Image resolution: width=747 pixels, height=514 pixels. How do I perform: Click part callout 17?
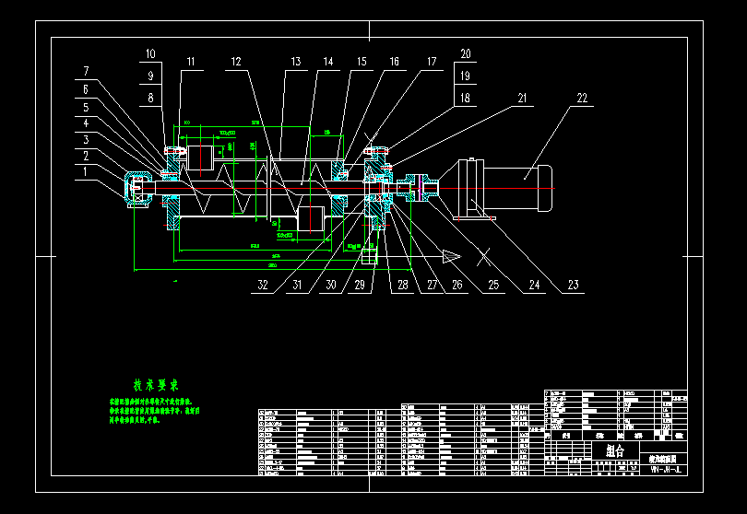point(432,62)
